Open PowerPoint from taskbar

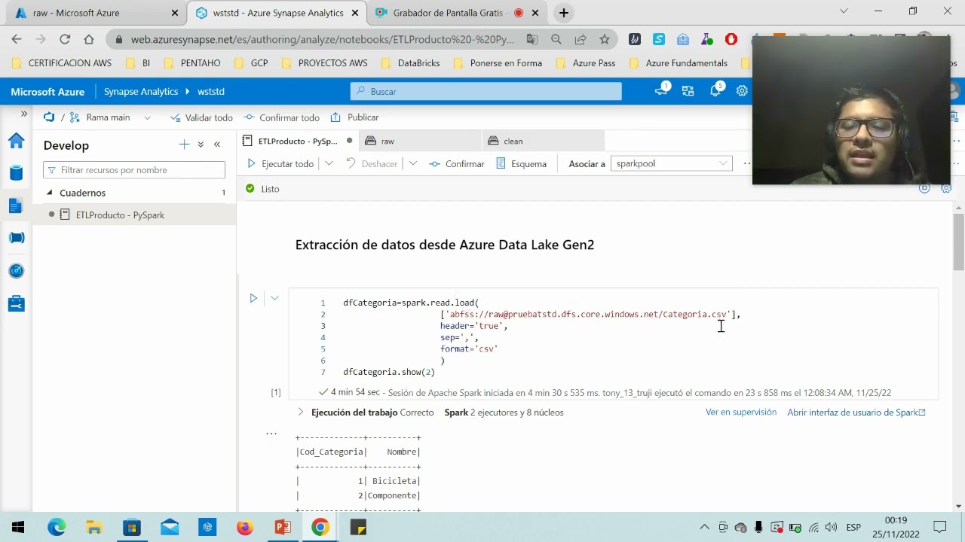point(283,527)
